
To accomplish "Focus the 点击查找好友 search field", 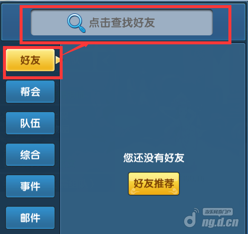I will tap(121, 22).
